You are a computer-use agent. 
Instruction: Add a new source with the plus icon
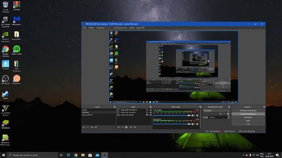click(119, 127)
